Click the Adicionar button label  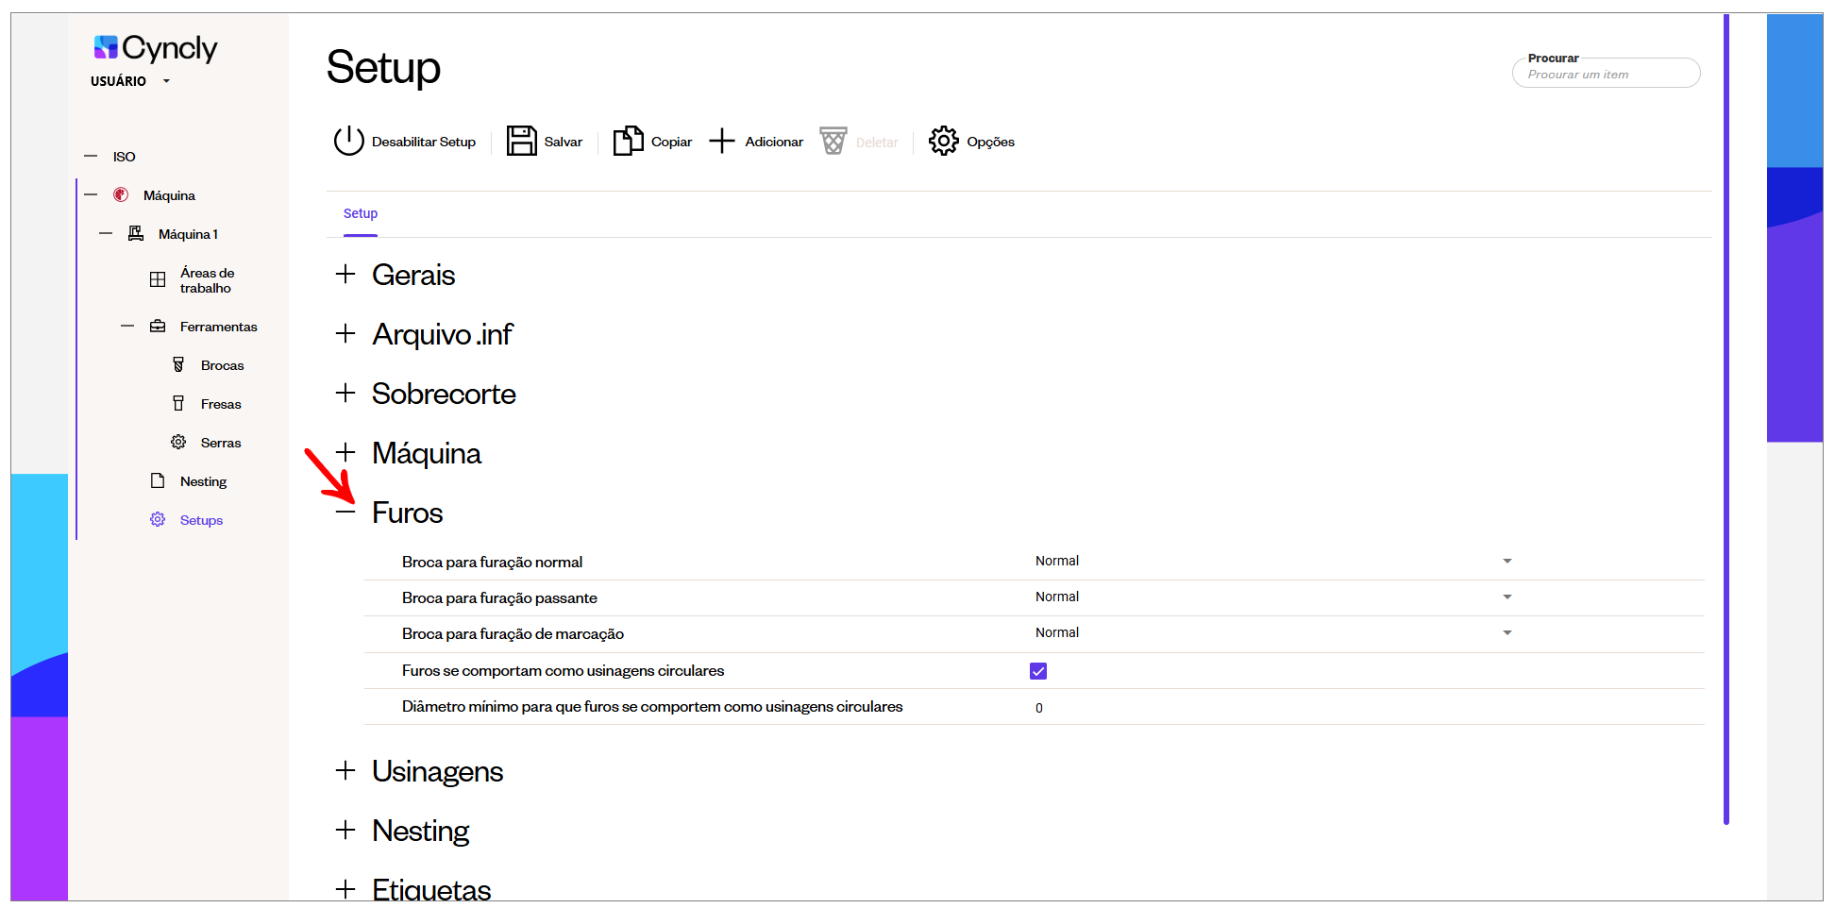point(774,142)
